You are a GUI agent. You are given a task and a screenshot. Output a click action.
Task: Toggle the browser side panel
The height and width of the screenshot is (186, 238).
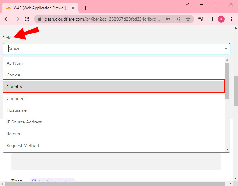[211, 19]
